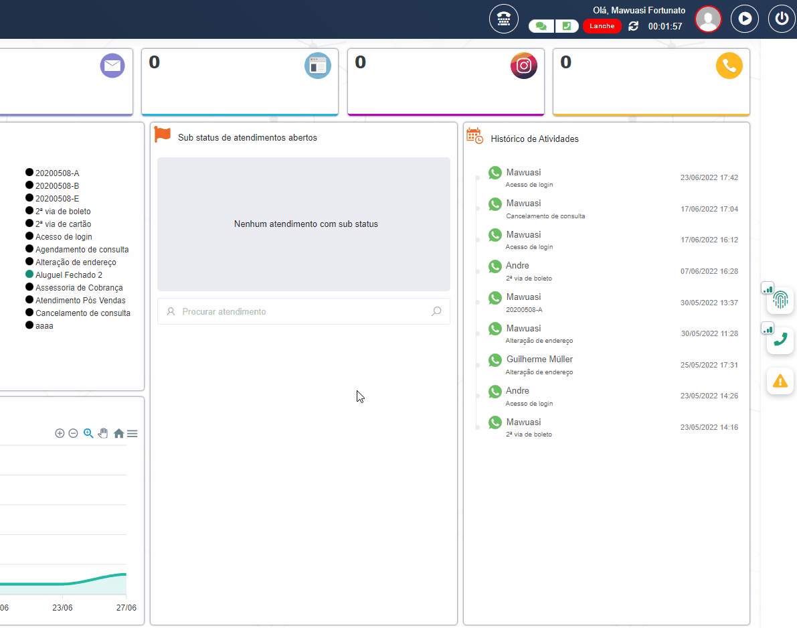Click the blue web chat window icon

coord(318,66)
